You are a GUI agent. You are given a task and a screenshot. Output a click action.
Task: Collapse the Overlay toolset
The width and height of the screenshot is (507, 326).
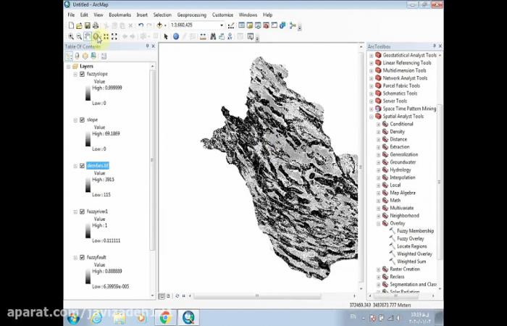point(377,223)
